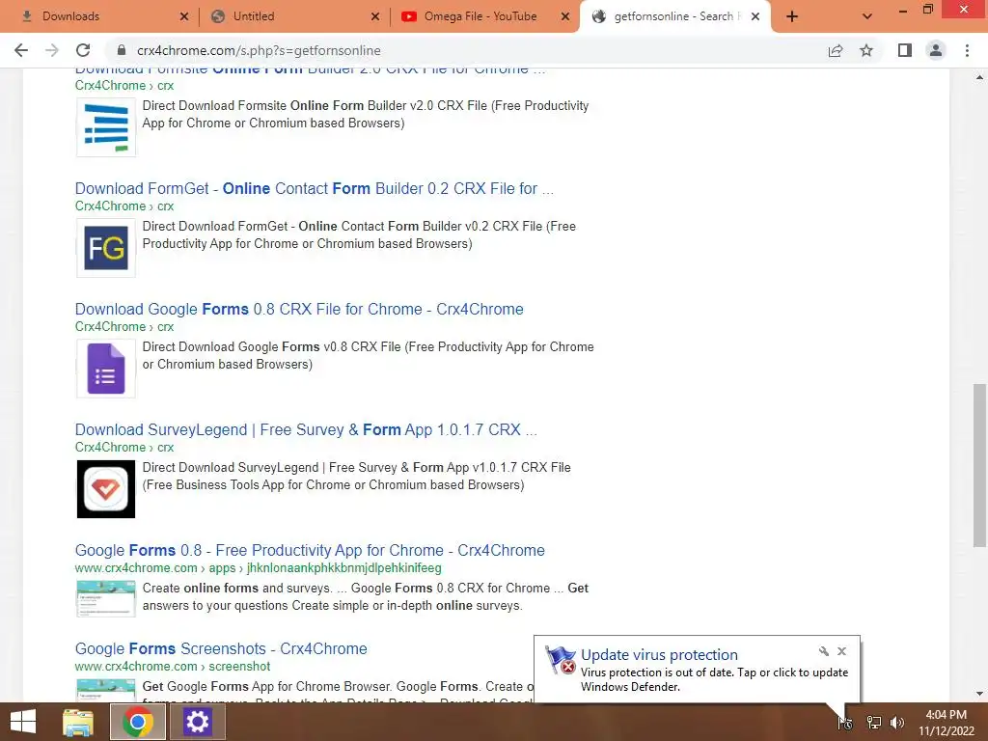
Task: Click Action Center flag tray icon
Action: tap(845, 722)
